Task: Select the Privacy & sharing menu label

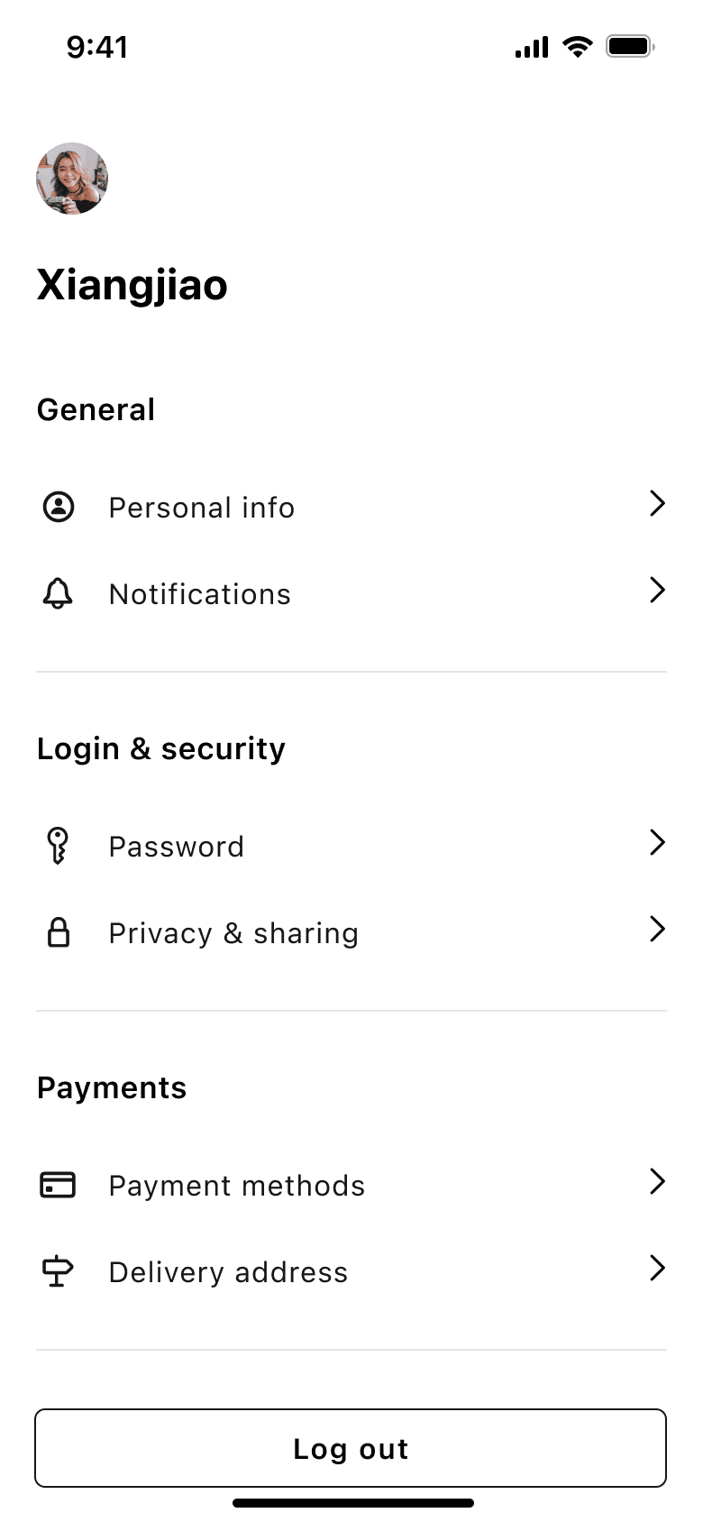Action: pos(233,933)
